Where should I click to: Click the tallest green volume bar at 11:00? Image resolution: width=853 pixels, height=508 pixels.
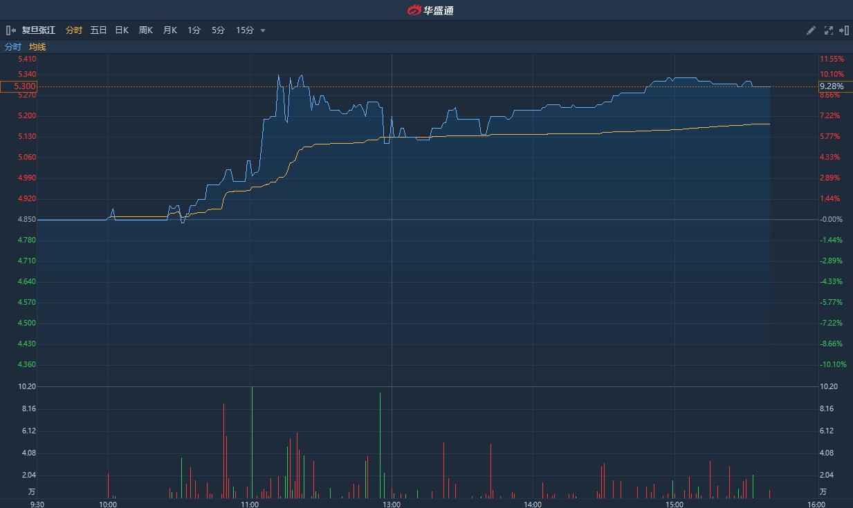(252, 442)
